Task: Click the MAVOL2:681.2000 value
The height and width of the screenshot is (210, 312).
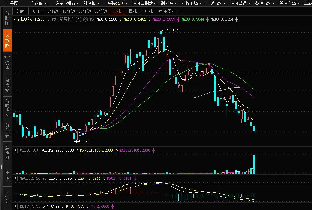Action: click(135, 150)
